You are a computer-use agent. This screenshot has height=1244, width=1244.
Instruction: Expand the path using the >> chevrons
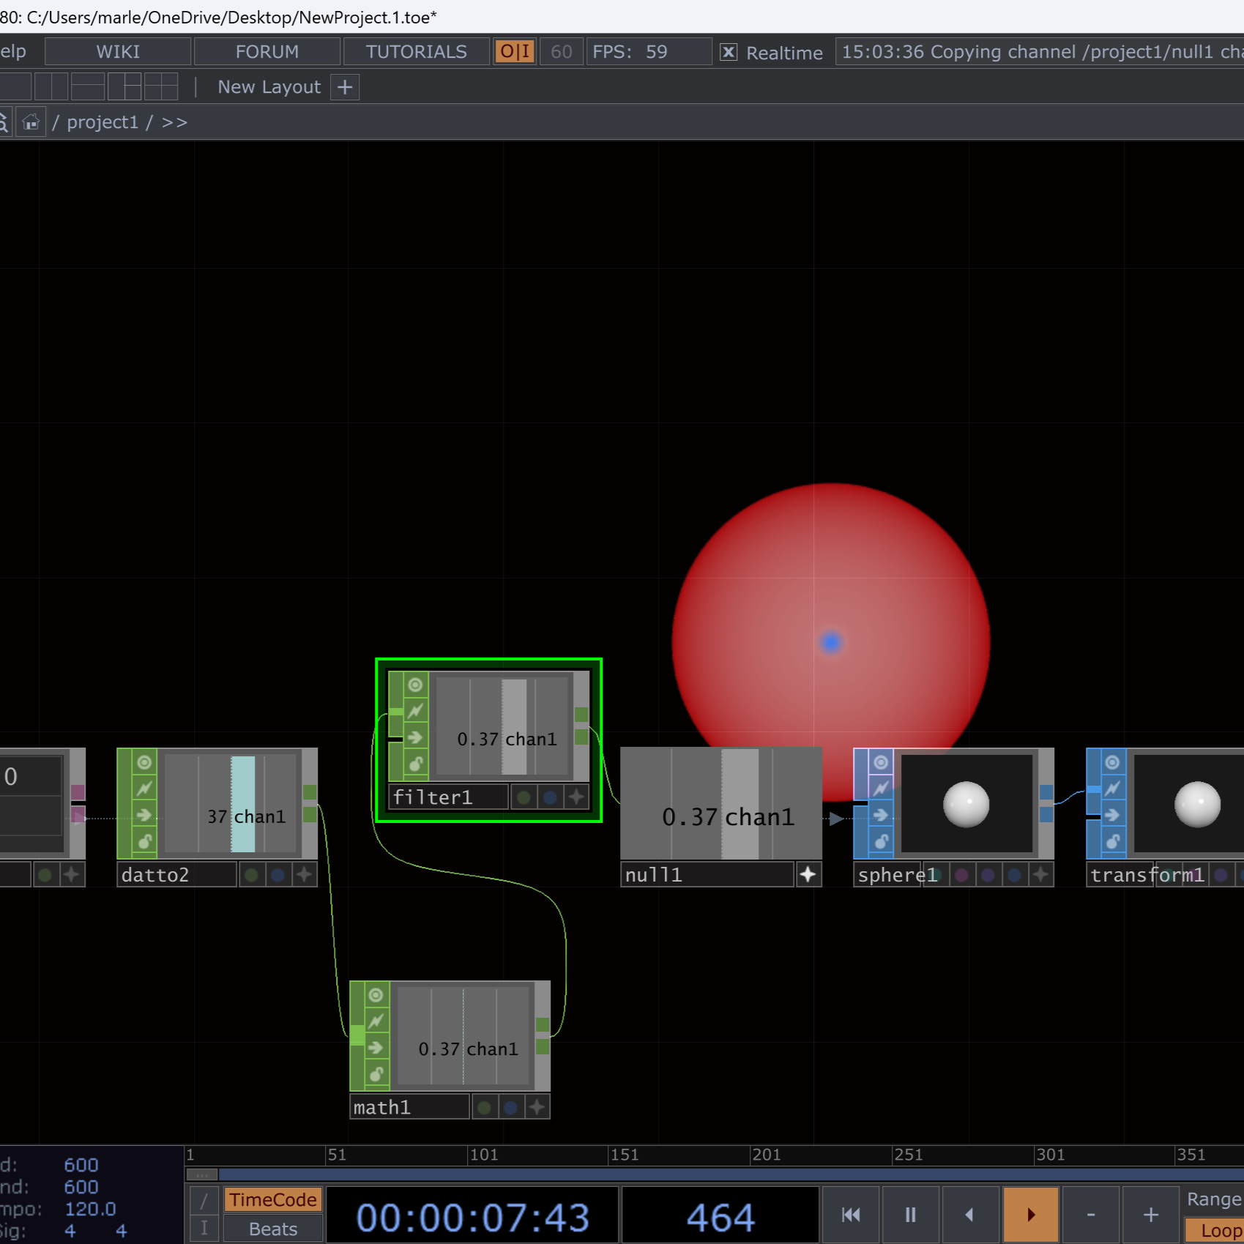point(174,122)
